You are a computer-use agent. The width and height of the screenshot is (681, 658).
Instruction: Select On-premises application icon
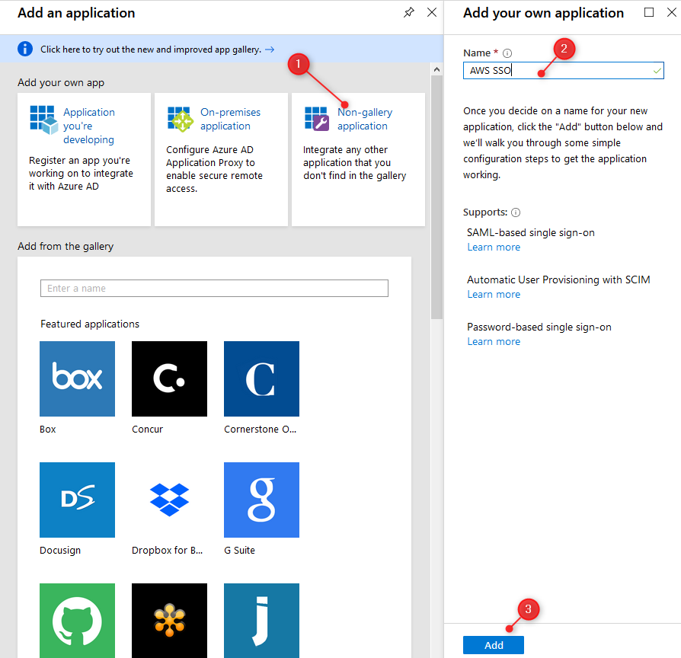[x=181, y=119]
